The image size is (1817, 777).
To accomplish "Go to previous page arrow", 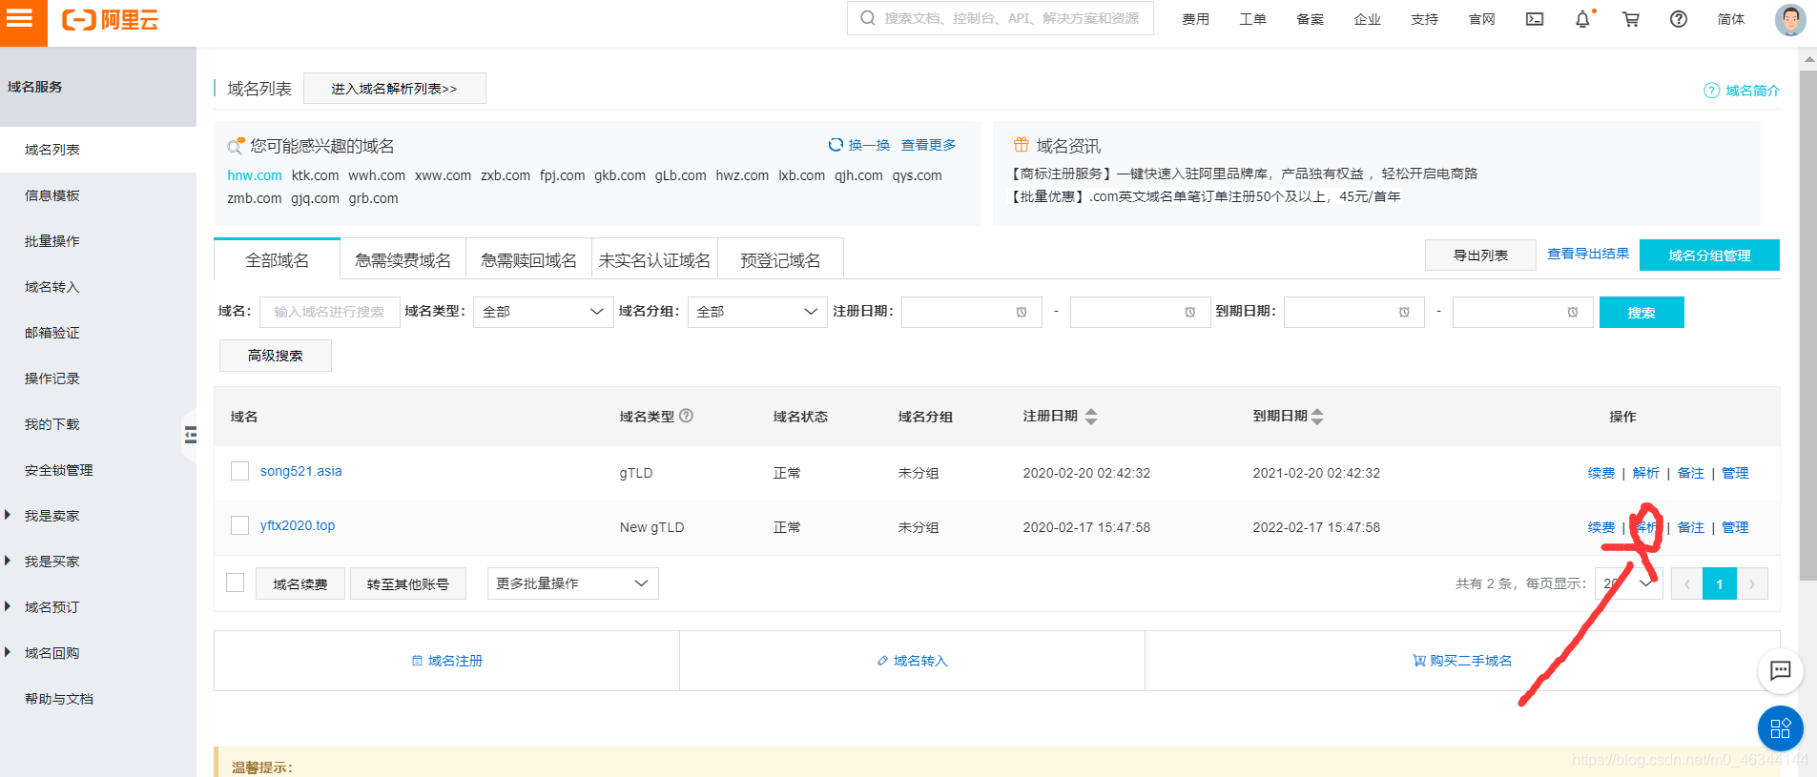I will [x=1686, y=583].
